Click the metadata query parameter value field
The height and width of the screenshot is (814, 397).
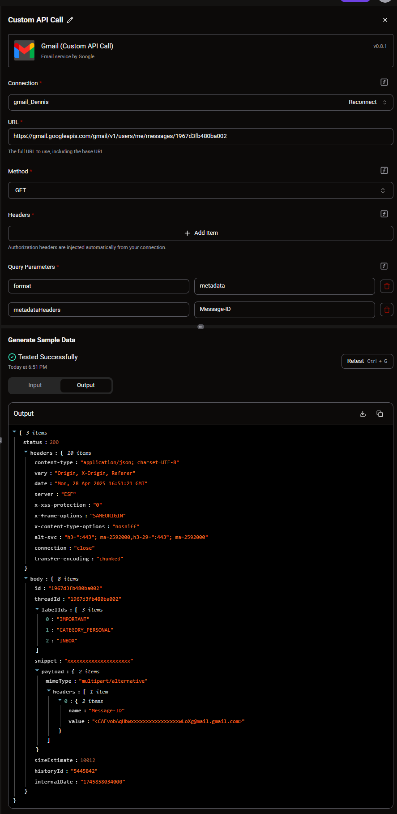tap(285, 286)
